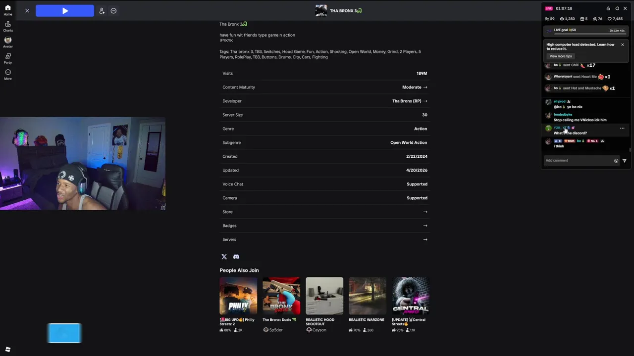634x356 pixels.
Task: Click the Visits value 189M
Action: tap(422, 73)
